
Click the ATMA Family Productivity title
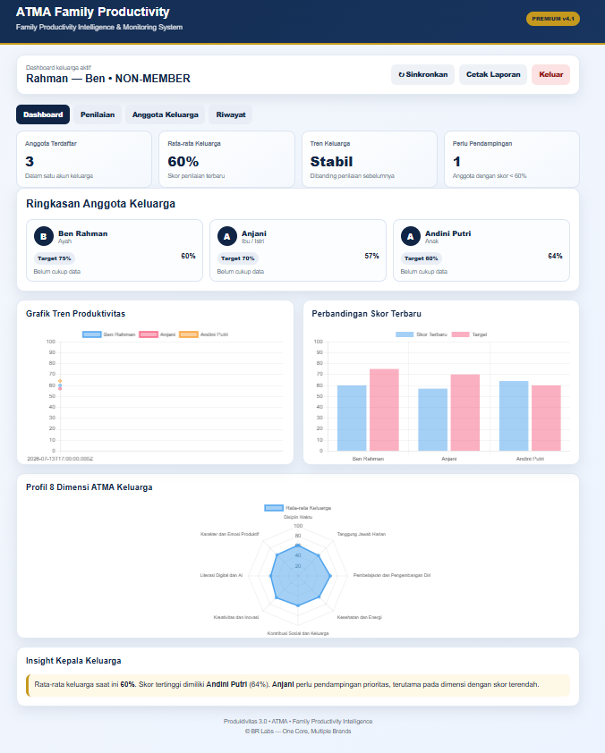point(93,12)
